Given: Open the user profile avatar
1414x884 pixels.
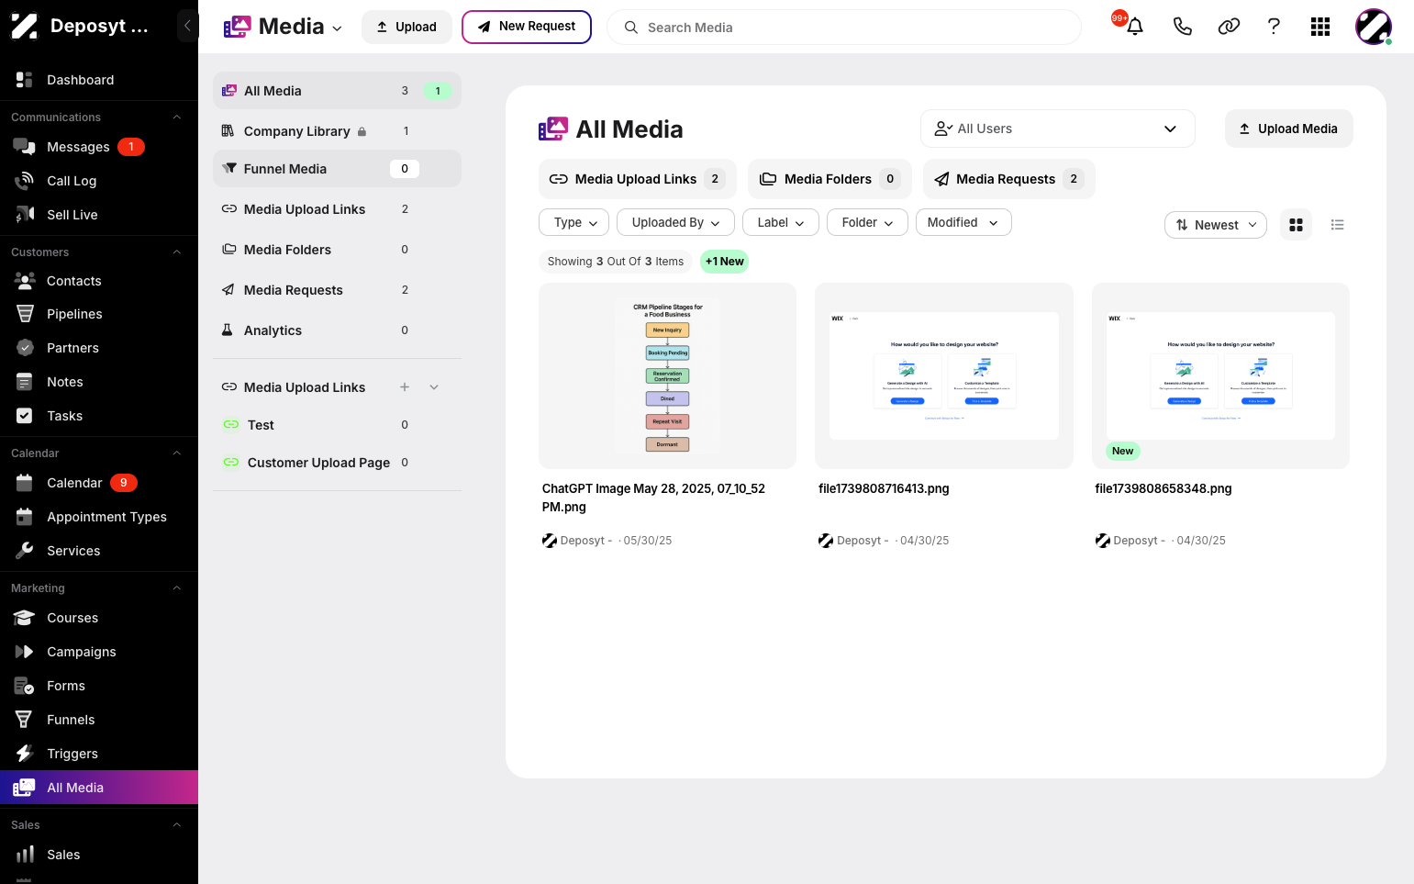Looking at the screenshot, I should 1374,27.
